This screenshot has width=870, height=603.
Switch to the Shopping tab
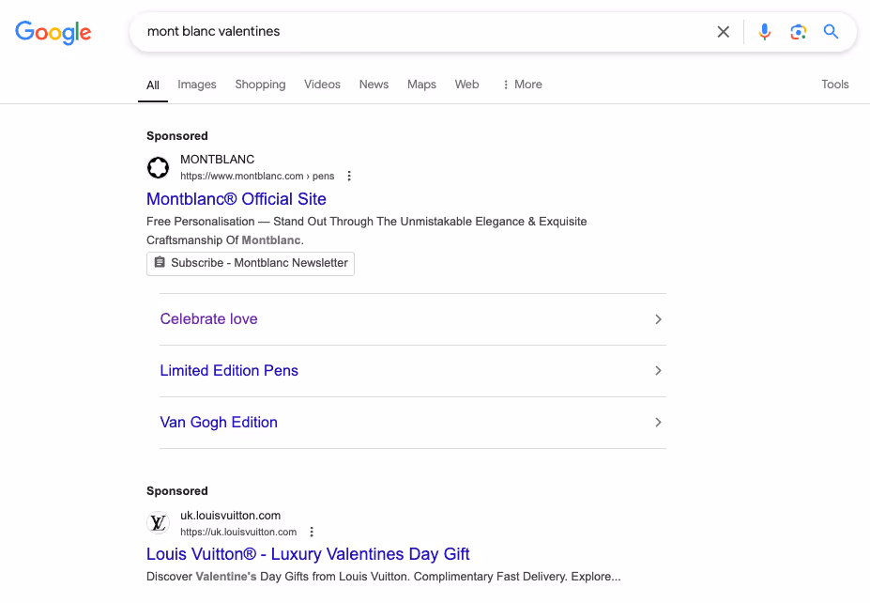point(260,85)
